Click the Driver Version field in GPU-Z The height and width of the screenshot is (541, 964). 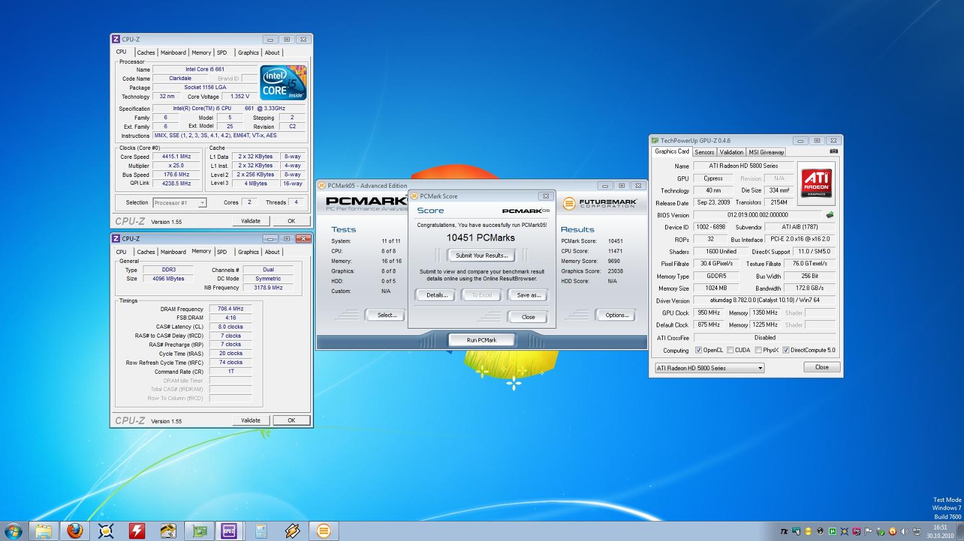pos(765,300)
